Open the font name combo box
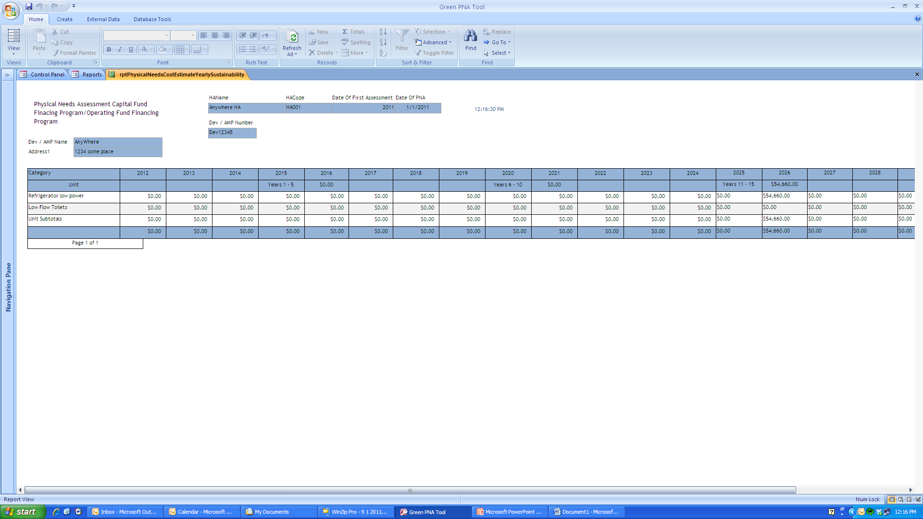The height and width of the screenshot is (519, 923). 136,36
